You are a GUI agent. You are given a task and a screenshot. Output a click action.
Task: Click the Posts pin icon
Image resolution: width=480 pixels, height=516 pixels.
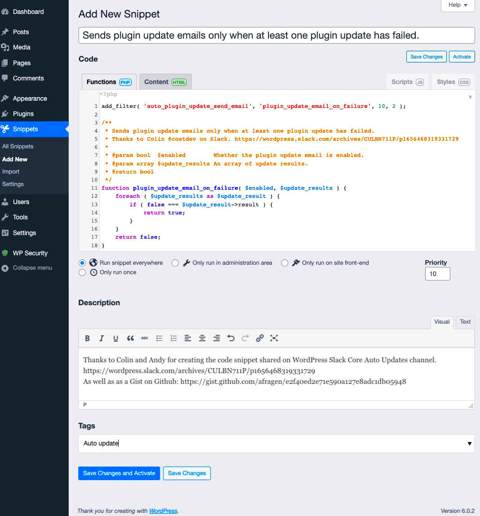(5, 32)
